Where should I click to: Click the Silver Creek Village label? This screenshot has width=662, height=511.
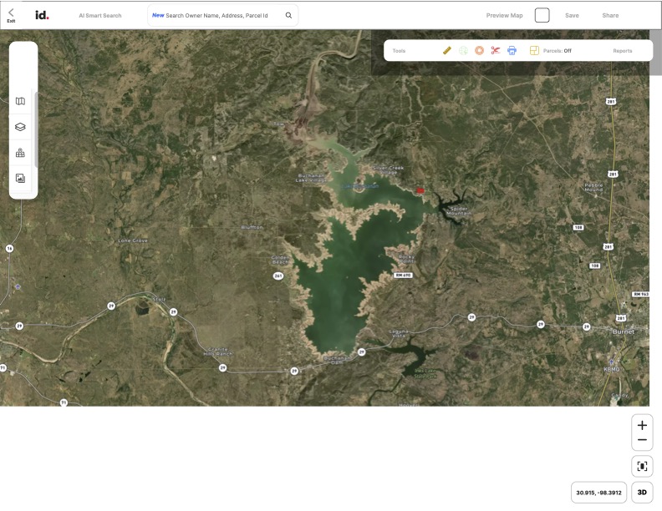pos(389,169)
